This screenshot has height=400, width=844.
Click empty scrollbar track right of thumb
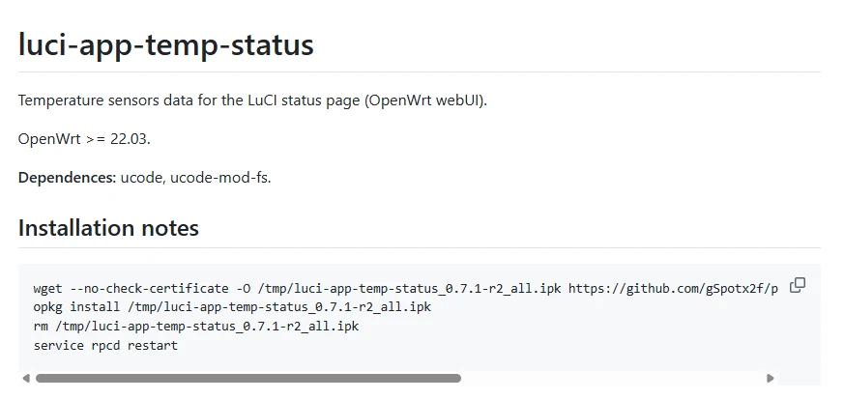tap(609, 379)
